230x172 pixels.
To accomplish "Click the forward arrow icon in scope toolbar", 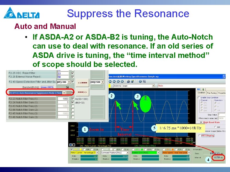I will (114, 81).
